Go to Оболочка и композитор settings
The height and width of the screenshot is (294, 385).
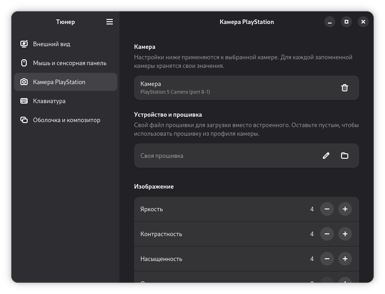tap(66, 120)
